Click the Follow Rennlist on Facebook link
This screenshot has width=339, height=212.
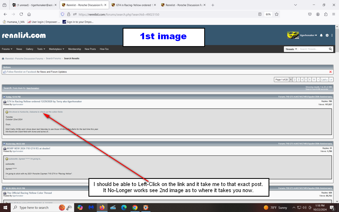point(22,72)
